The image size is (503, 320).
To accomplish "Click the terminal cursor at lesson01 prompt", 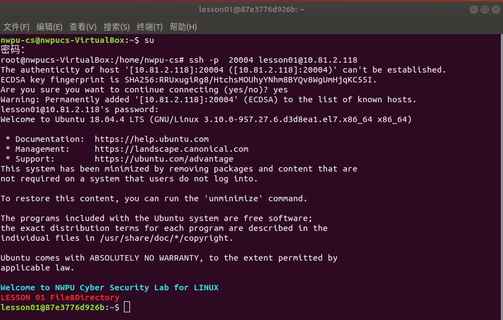I will pyautogui.click(x=127, y=307).
